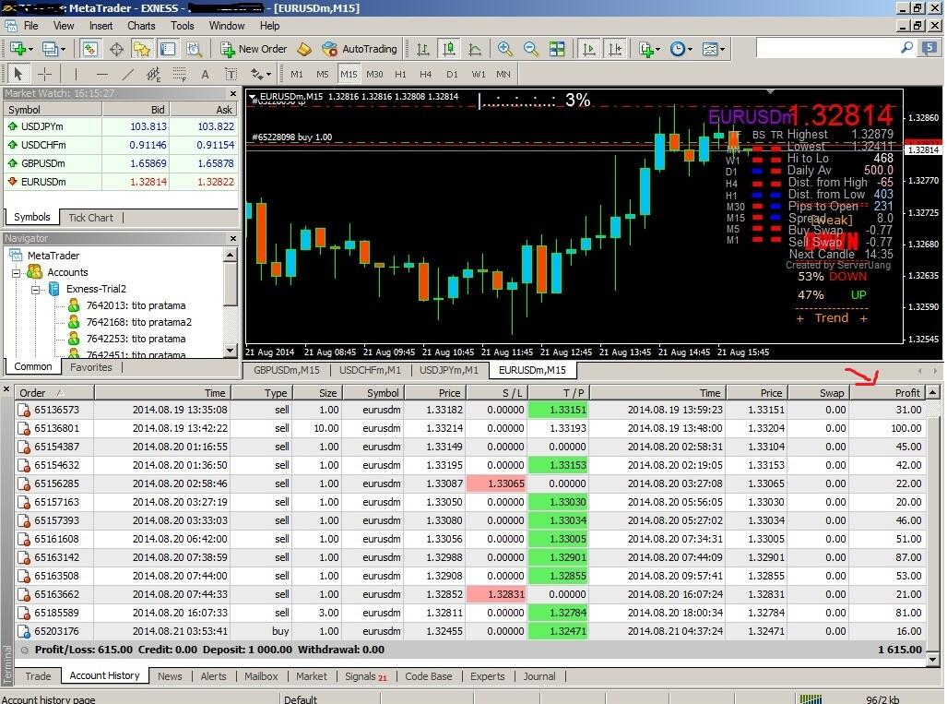This screenshot has width=947, height=704.
Task: Collapse the Exness-Trial2 tree node
Action: (x=36, y=290)
